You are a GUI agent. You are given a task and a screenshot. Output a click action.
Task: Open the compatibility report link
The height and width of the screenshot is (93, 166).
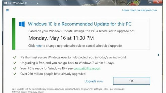(87, 68)
